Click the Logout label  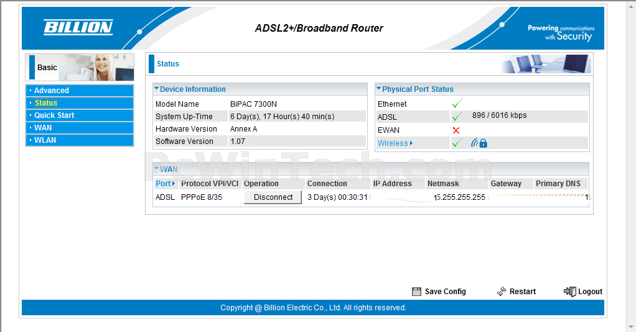point(590,292)
